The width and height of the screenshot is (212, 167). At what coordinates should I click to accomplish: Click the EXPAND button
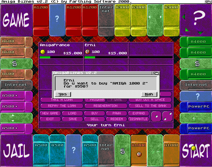click(x=139, y=113)
